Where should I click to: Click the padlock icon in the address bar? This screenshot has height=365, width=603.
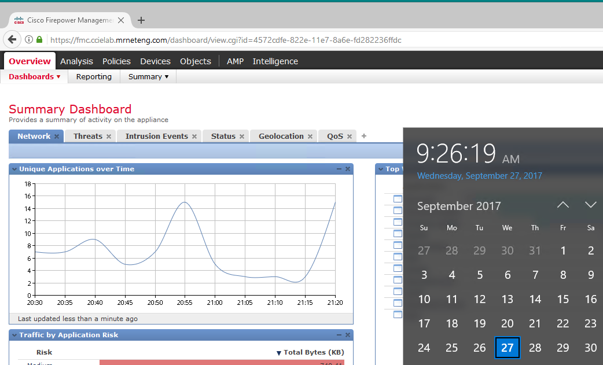pos(39,40)
